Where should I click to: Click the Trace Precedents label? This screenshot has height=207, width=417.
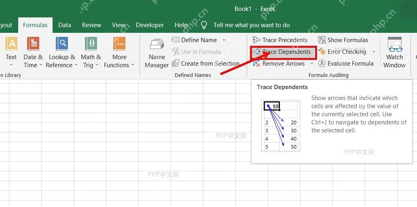point(285,40)
